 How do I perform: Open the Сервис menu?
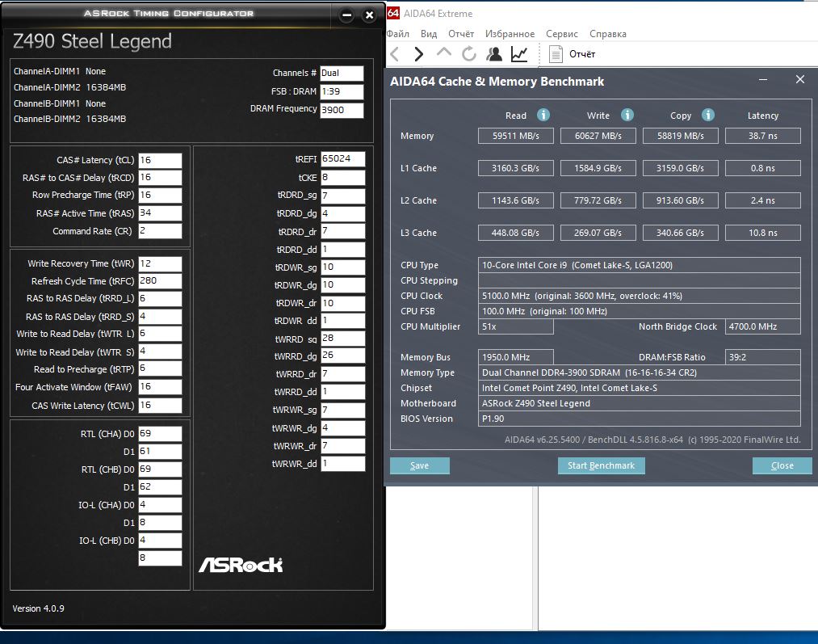(562, 34)
